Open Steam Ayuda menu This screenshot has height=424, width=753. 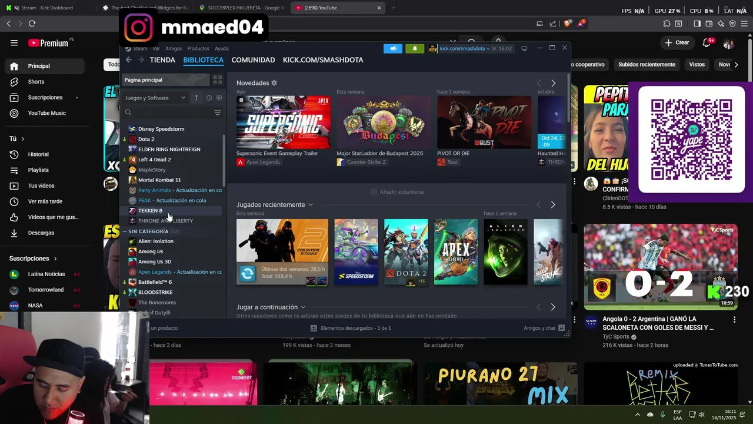coord(222,48)
